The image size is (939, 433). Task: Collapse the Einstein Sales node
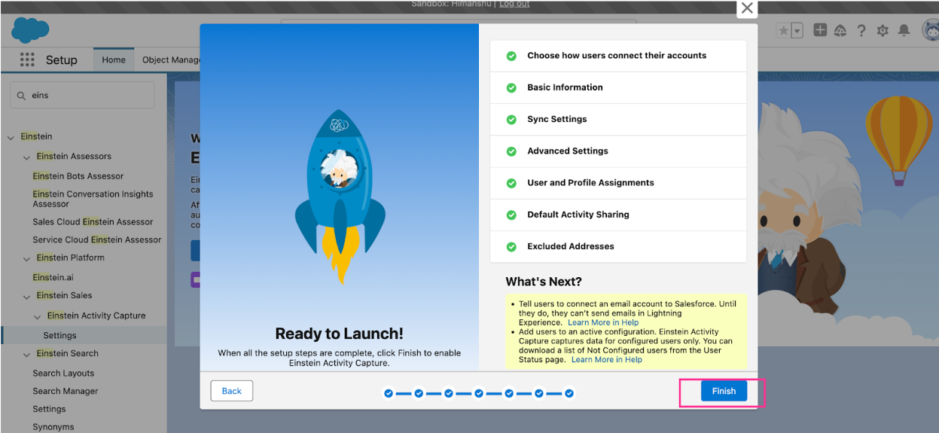pos(27,296)
